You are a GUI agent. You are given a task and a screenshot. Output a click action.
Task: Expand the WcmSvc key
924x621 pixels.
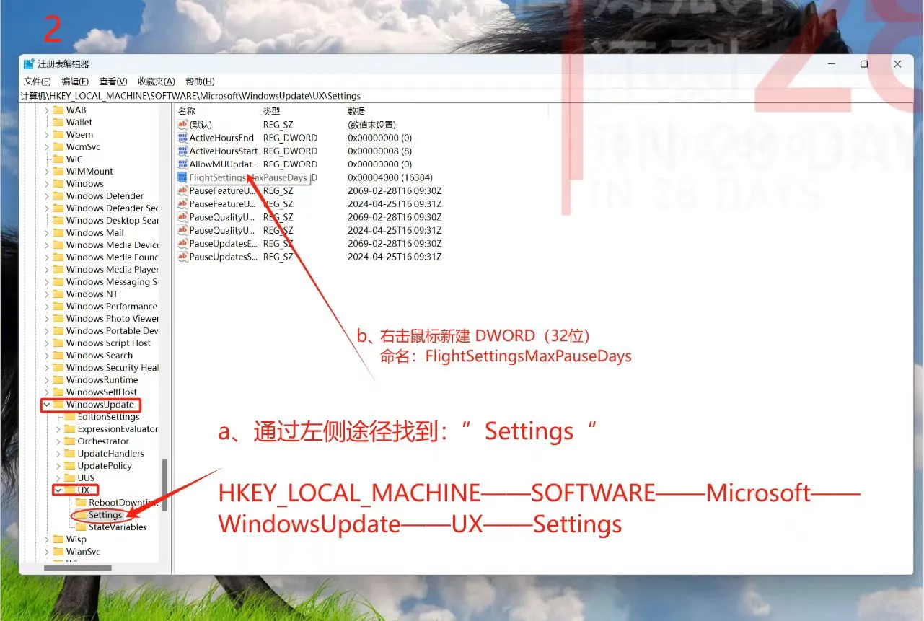47,147
